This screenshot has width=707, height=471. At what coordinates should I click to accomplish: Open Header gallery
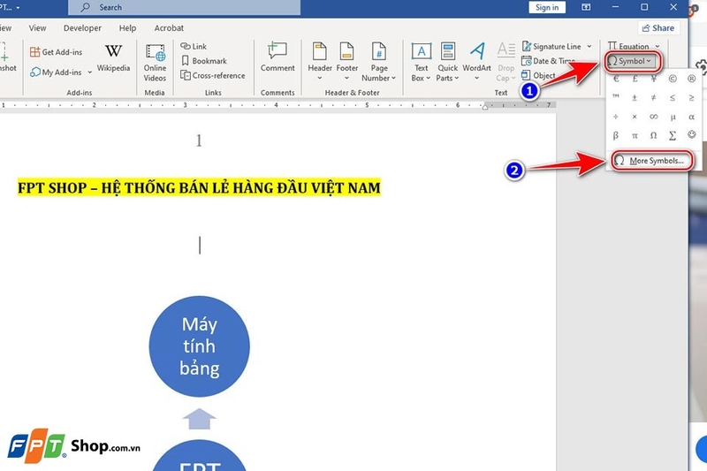point(320,62)
